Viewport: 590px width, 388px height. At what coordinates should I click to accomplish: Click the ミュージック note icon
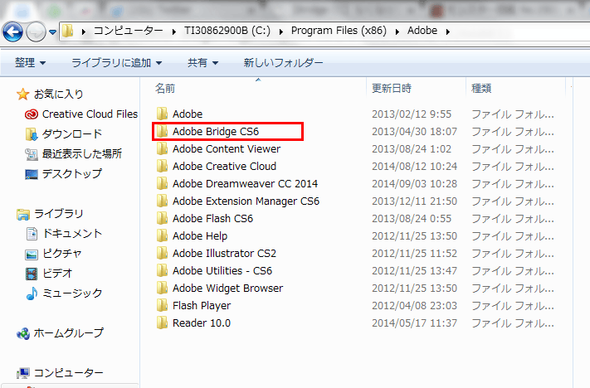[x=32, y=293]
